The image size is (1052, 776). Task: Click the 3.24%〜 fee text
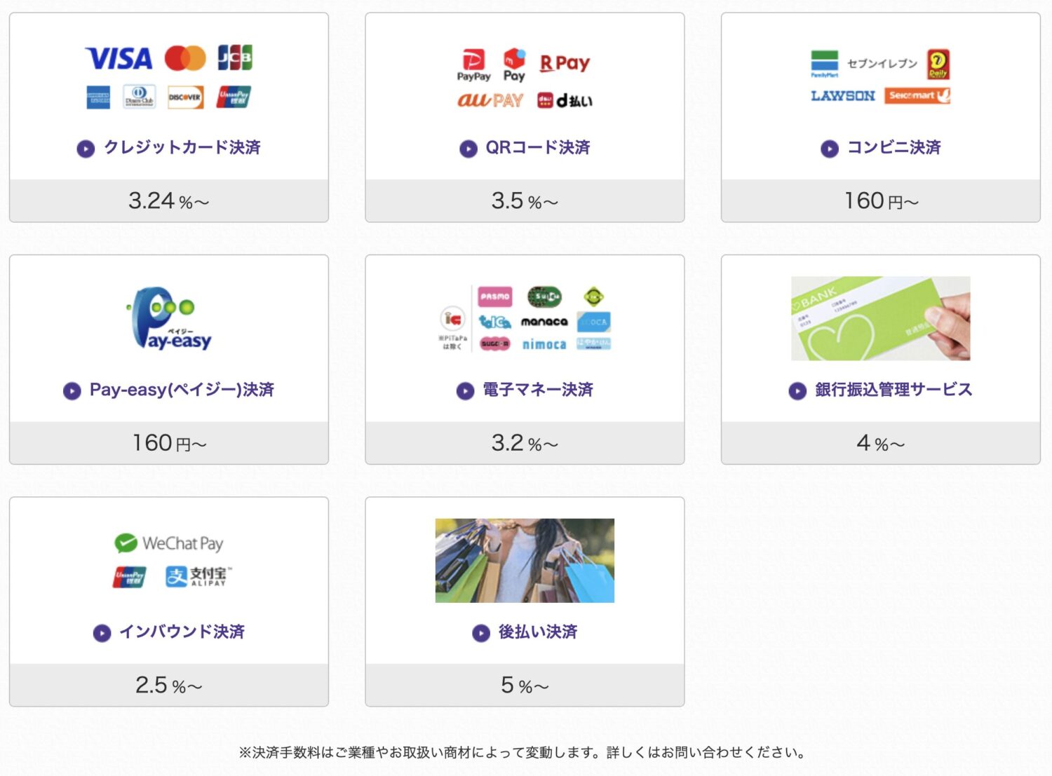pos(169,201)
